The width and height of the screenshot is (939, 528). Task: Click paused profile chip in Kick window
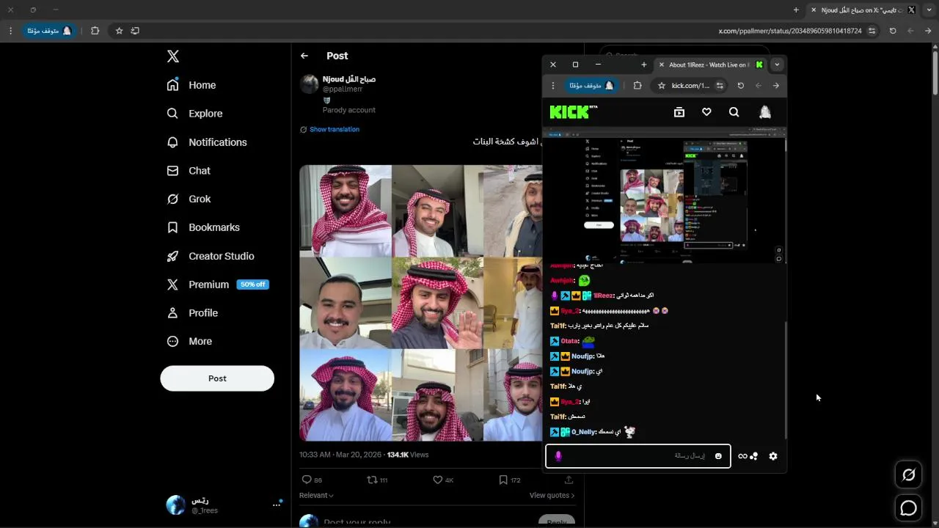tap(591, 86)
